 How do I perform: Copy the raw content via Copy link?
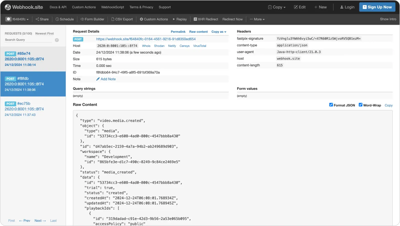click(388, 105)
